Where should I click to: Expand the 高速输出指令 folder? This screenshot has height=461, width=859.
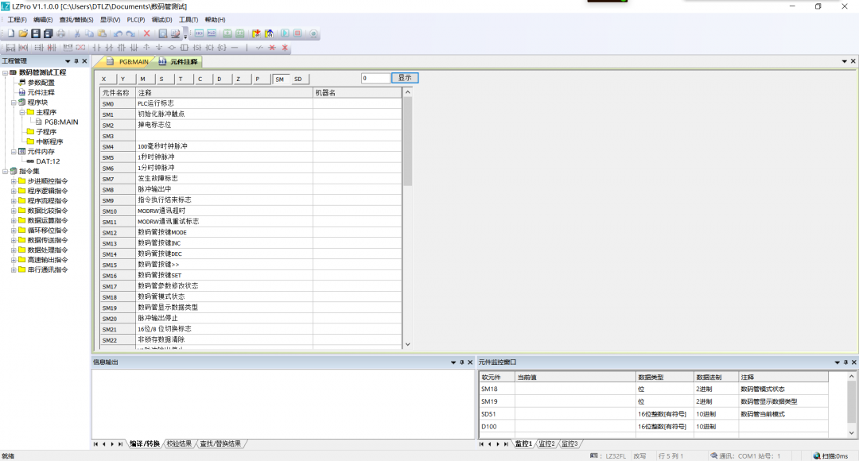pyautogui.click(x=14, y=260)
